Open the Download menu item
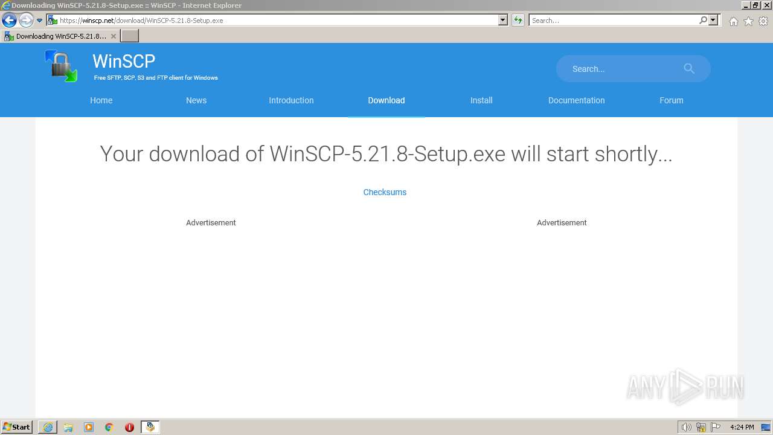 pyautogui.click(x=386, y=100)
